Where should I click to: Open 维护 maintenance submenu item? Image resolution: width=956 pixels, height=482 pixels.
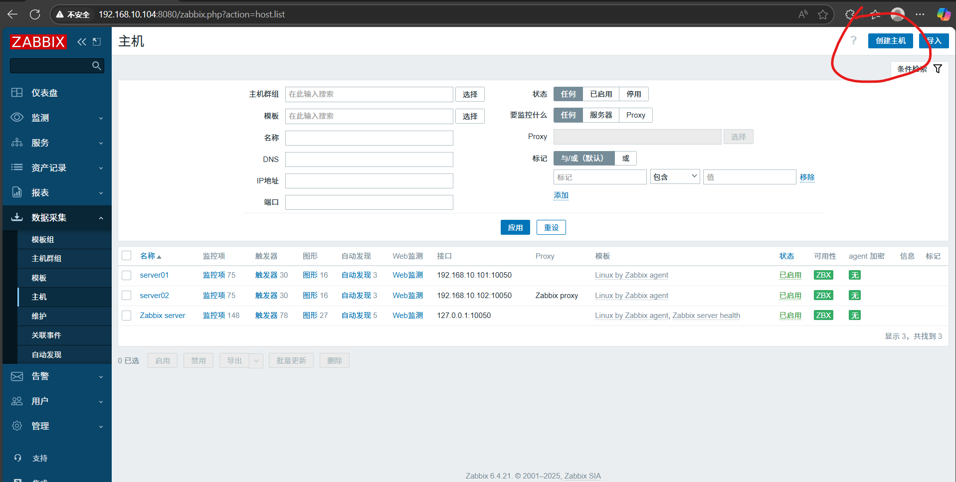click(x=64, y=316)
